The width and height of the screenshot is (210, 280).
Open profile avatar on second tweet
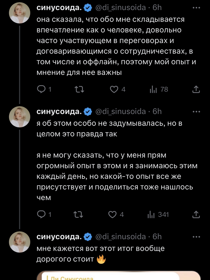tap(20, 117)
